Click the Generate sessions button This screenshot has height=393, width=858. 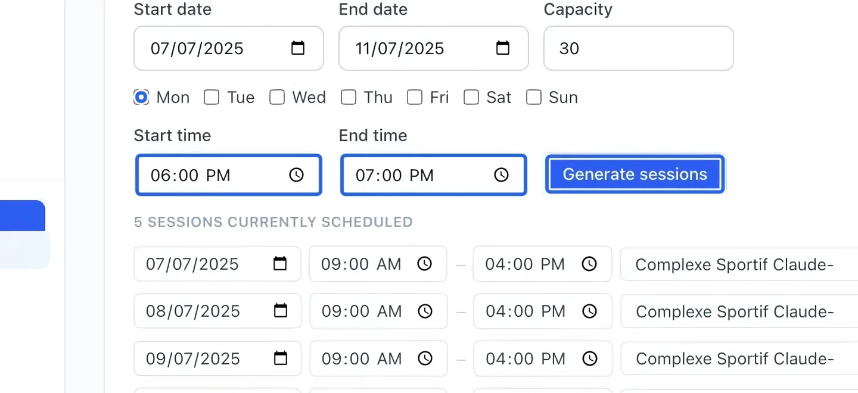pyautogui.click(x=635, y=174)
